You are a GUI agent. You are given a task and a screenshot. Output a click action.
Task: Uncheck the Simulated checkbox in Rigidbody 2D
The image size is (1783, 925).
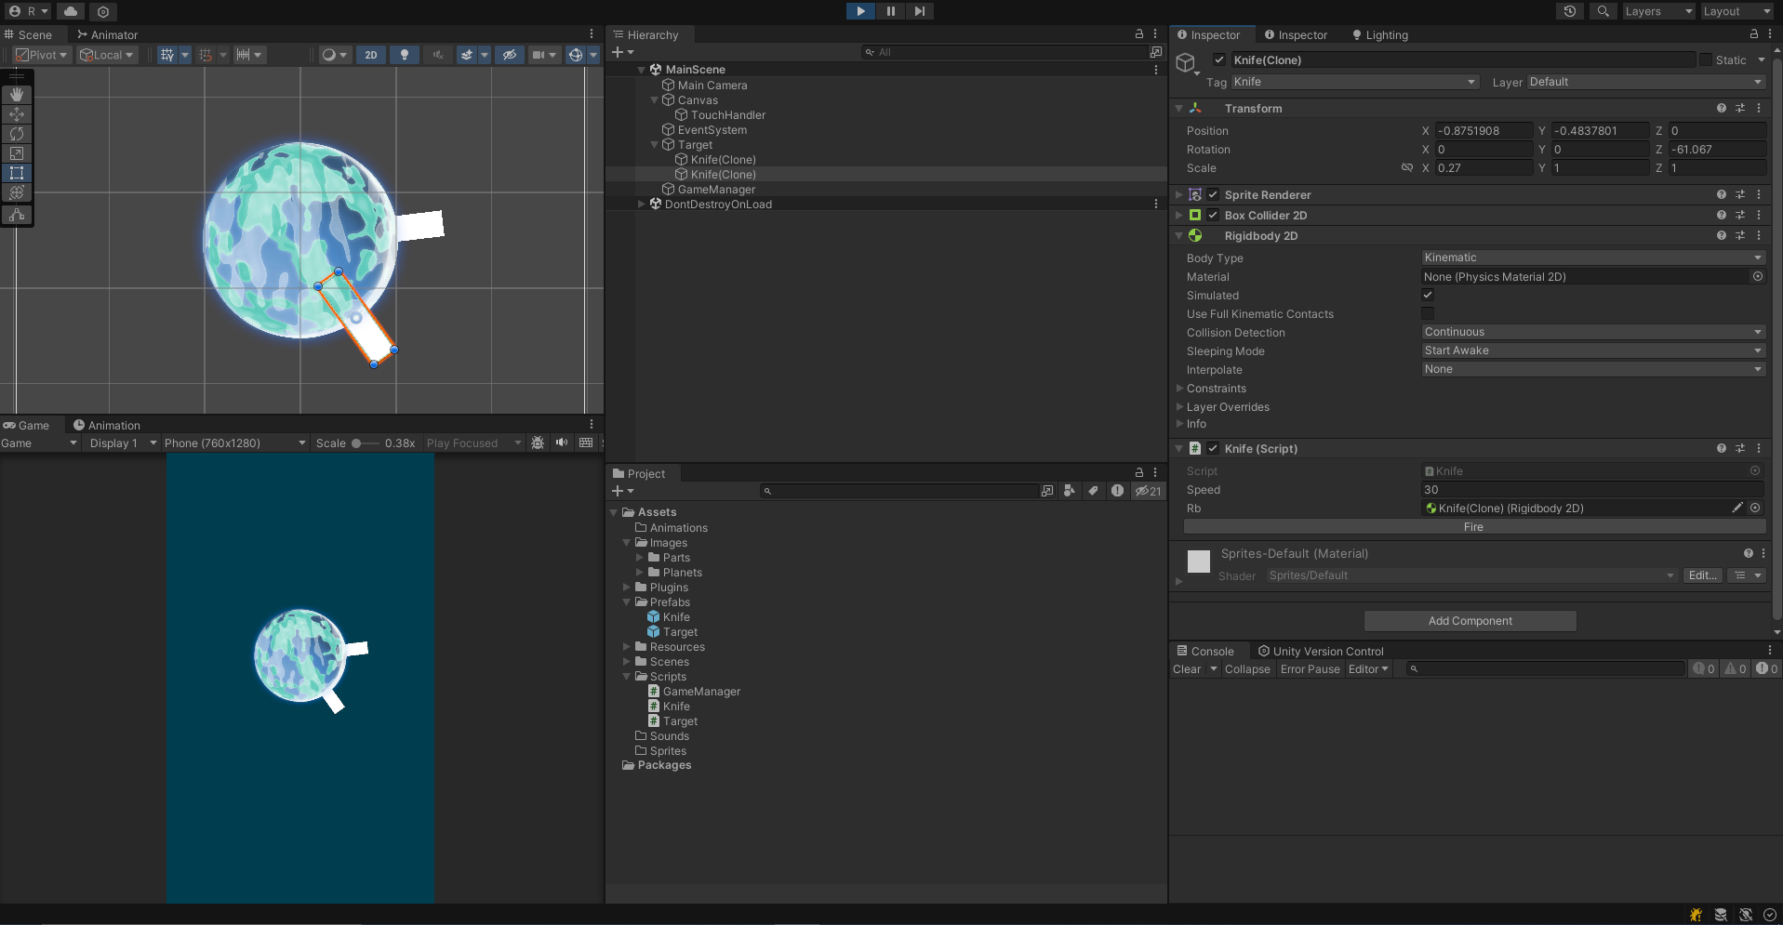pyautogui.click(x=1428, y=296)
